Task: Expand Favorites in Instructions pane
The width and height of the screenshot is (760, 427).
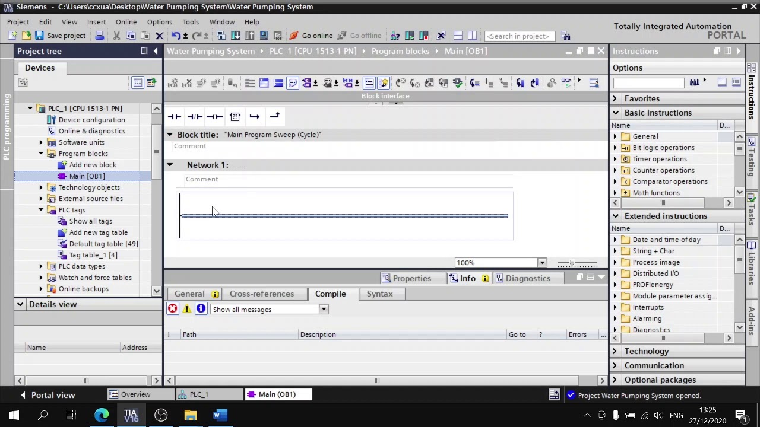Action: tap(615, 98)
